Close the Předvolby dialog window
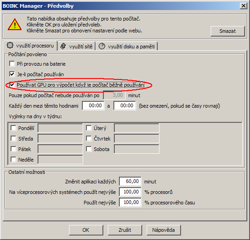The height and width of the screenshot is (240, 250). pos(244,6)
